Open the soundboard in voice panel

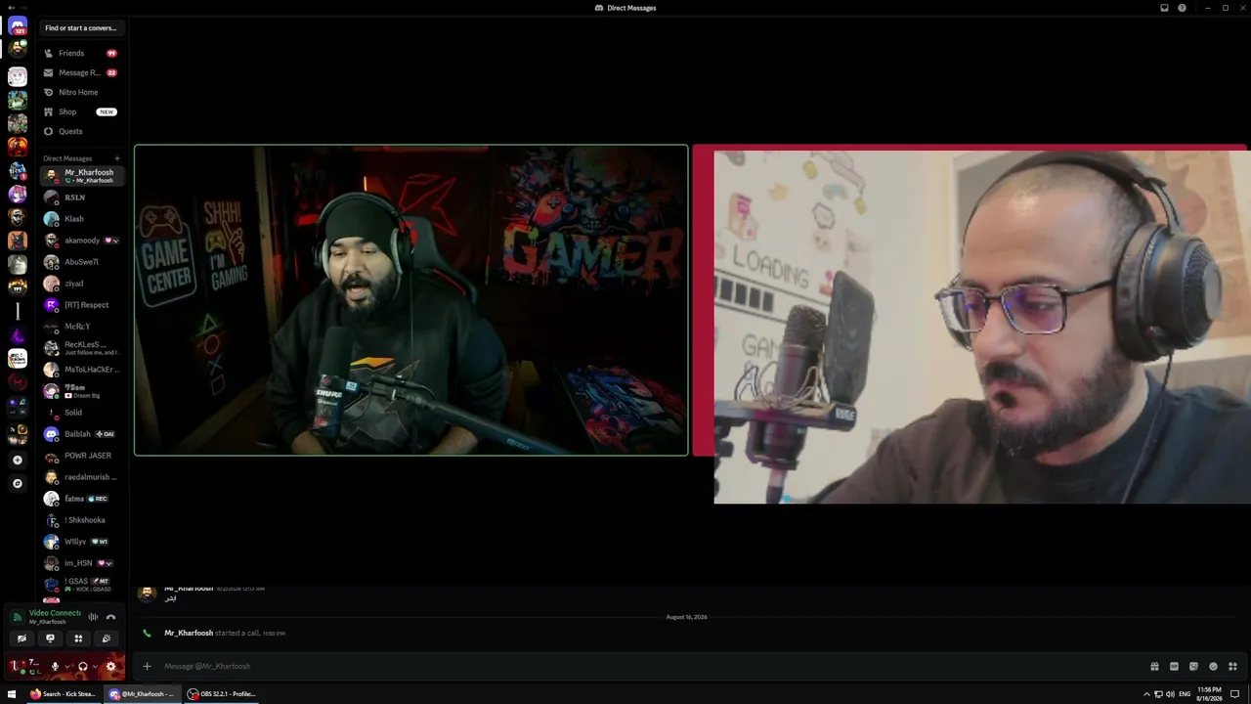point(107,638)
